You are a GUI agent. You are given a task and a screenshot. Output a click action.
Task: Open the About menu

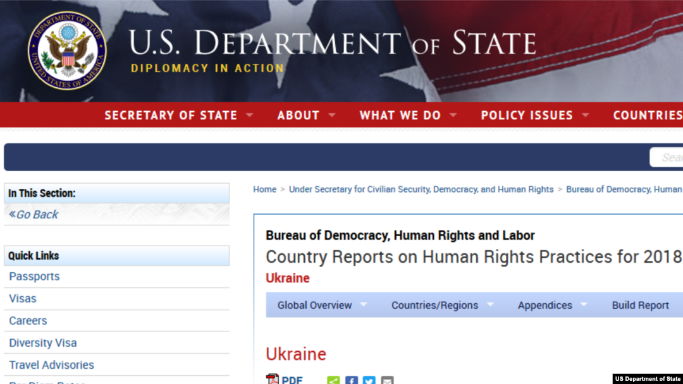(x=298, y=115)
